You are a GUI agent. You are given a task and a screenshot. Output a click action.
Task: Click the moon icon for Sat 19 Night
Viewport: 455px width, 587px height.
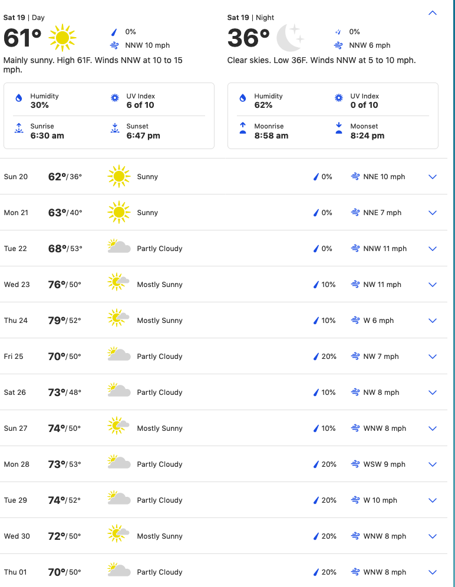point(289,38)
